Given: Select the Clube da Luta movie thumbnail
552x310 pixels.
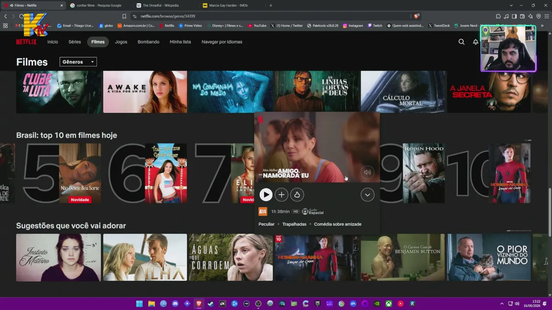Looking at the screenshot, I should 59,92.
